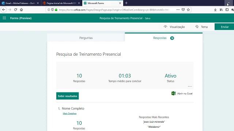Click the 01:03 average time value
234x131 pixels.
click(125, 76)
